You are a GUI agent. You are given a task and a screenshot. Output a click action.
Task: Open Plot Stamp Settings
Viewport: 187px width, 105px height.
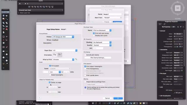coord(98,58)
